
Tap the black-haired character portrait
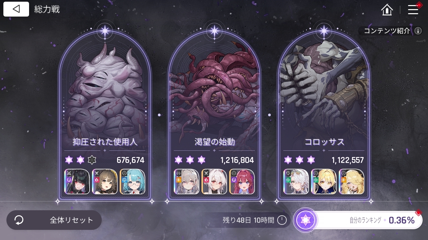tap(77, 182)
